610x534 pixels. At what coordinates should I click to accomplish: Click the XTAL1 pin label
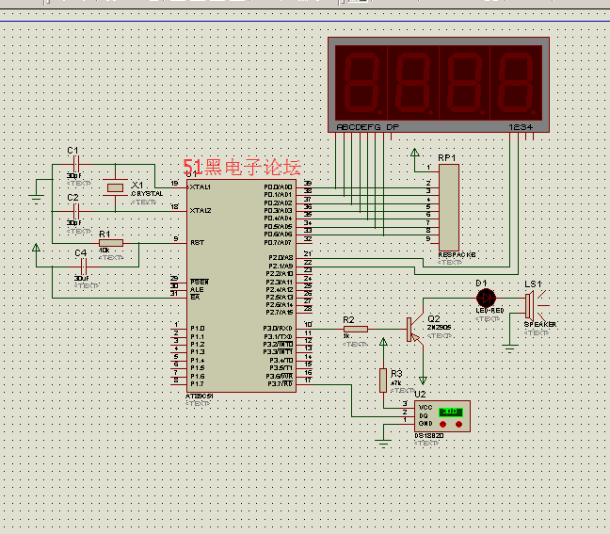(201, 187)
